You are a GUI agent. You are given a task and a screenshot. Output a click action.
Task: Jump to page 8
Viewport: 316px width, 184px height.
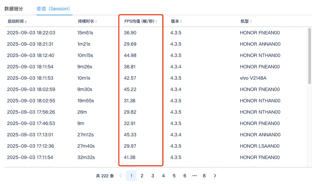click(204, 176)
